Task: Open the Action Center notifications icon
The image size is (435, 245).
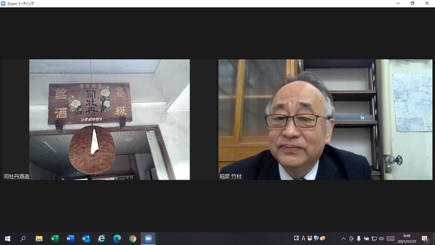Action: click(x=425, y=239)
